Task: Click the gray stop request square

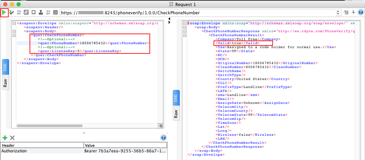Action: pos(55,13)
